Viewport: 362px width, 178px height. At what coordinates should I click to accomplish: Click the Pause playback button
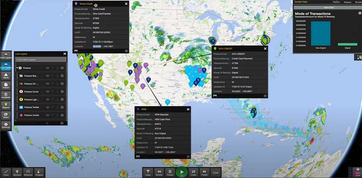(170, 173)
